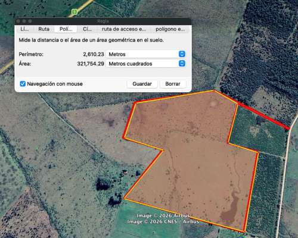The height and width of the screenshot is (238, 298).
Task: Click the area value 321,754.29
Action: [91, 64]
